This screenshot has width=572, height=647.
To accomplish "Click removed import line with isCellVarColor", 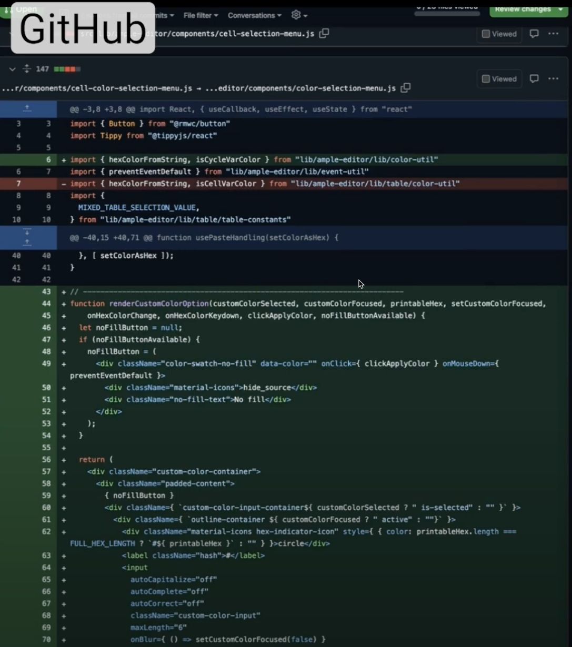I will pos(265,184).
